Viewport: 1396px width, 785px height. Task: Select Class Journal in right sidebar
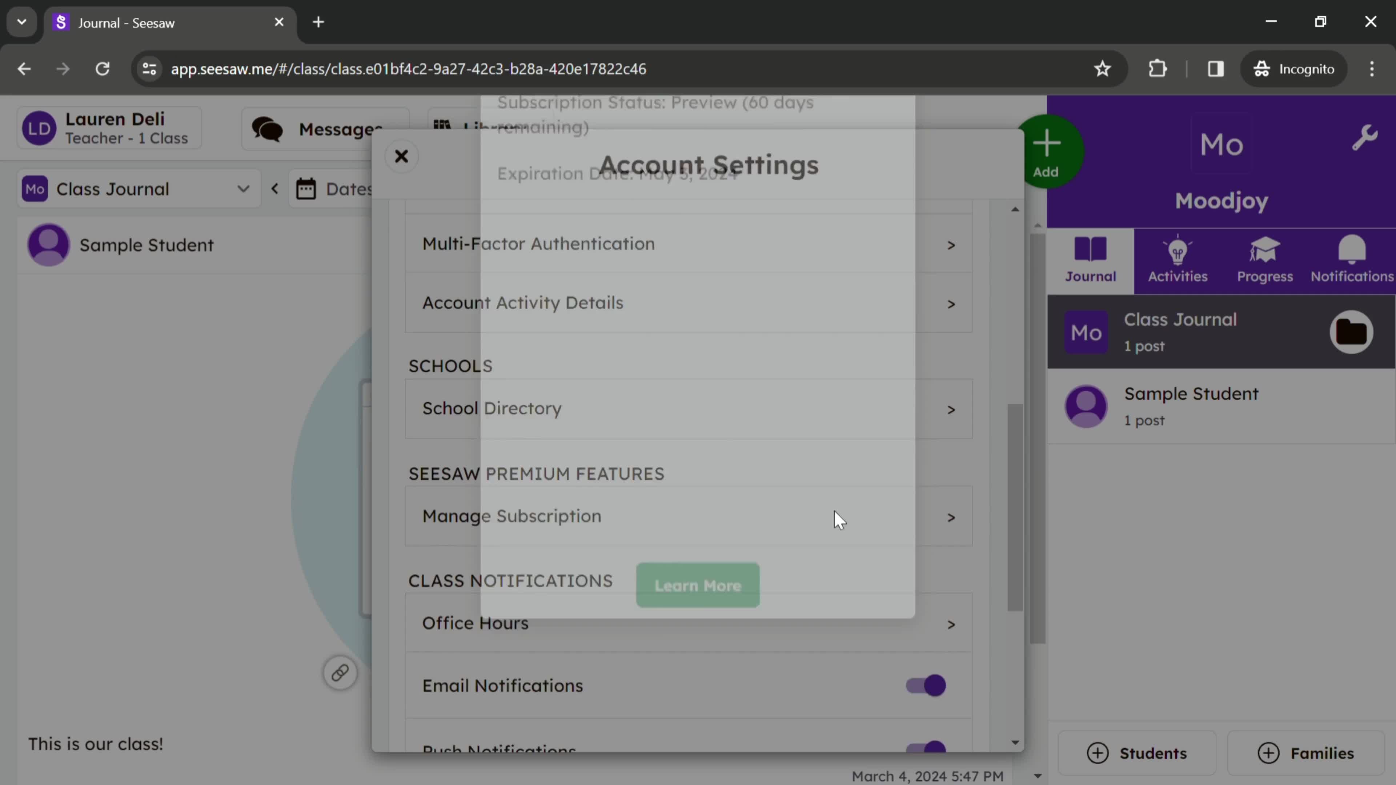coord(1221,332)
